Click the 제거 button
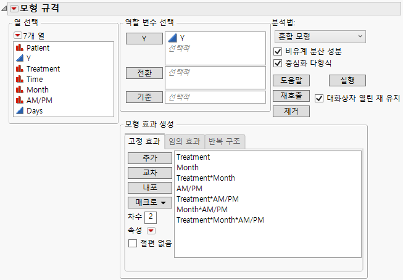Screen dimensions: 403x280 tap(291, 111)
